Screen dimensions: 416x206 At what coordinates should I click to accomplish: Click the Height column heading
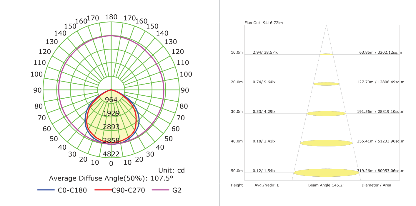(x=237, y=185)
